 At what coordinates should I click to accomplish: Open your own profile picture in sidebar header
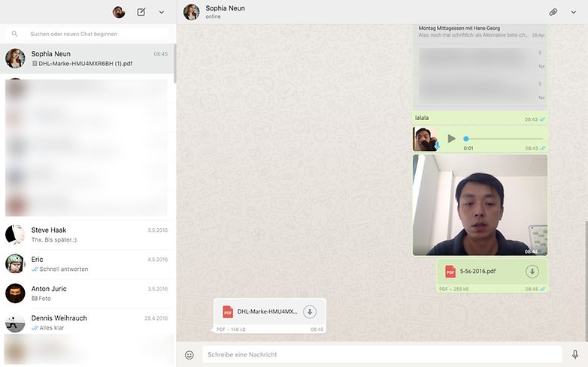tap(119, 12)
